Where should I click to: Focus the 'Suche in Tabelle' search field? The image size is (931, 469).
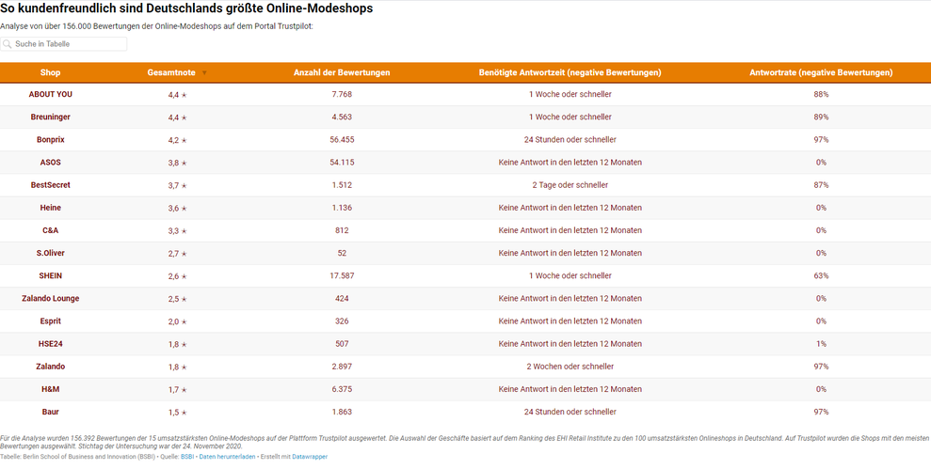pyautogui.click(x=63, y=44)
